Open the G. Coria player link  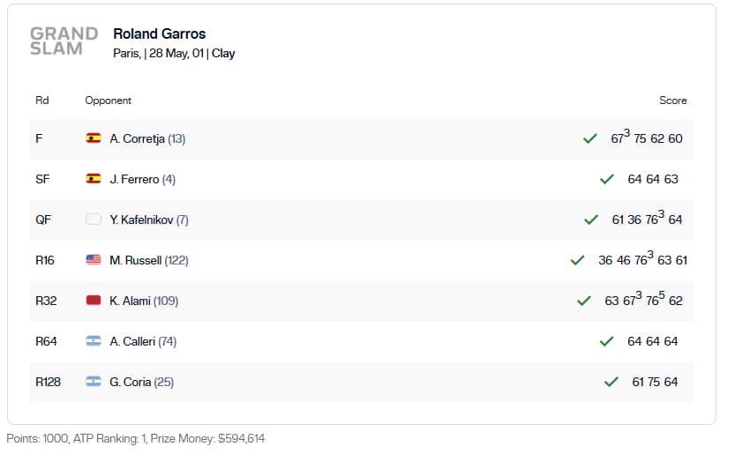point(130,383)
